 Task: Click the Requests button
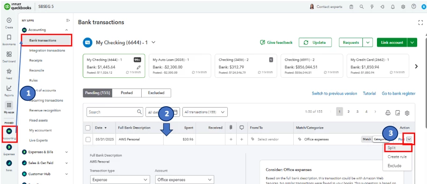click(351, 42)
